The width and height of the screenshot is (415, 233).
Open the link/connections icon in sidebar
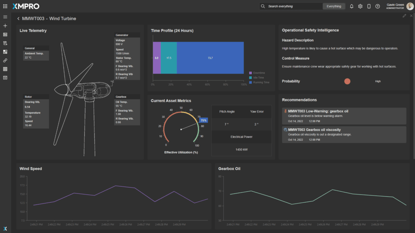(5, 60)
